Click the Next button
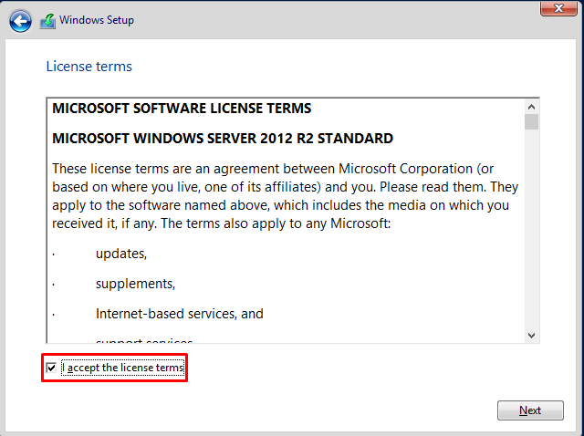 point(530,410)
